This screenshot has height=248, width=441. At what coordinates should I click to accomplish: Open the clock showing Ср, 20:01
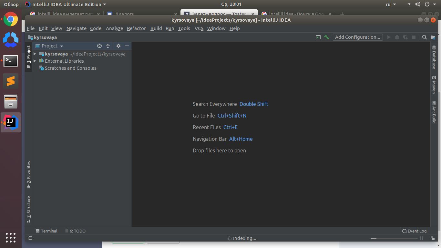point(231,5)
